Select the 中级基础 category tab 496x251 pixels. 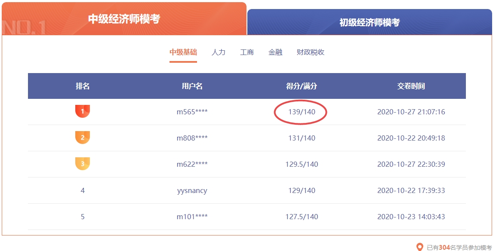[183, 52]
